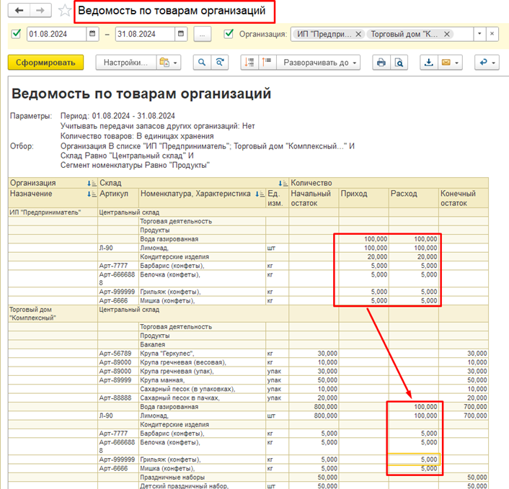Open calendar for the start date

click(92, 34)
